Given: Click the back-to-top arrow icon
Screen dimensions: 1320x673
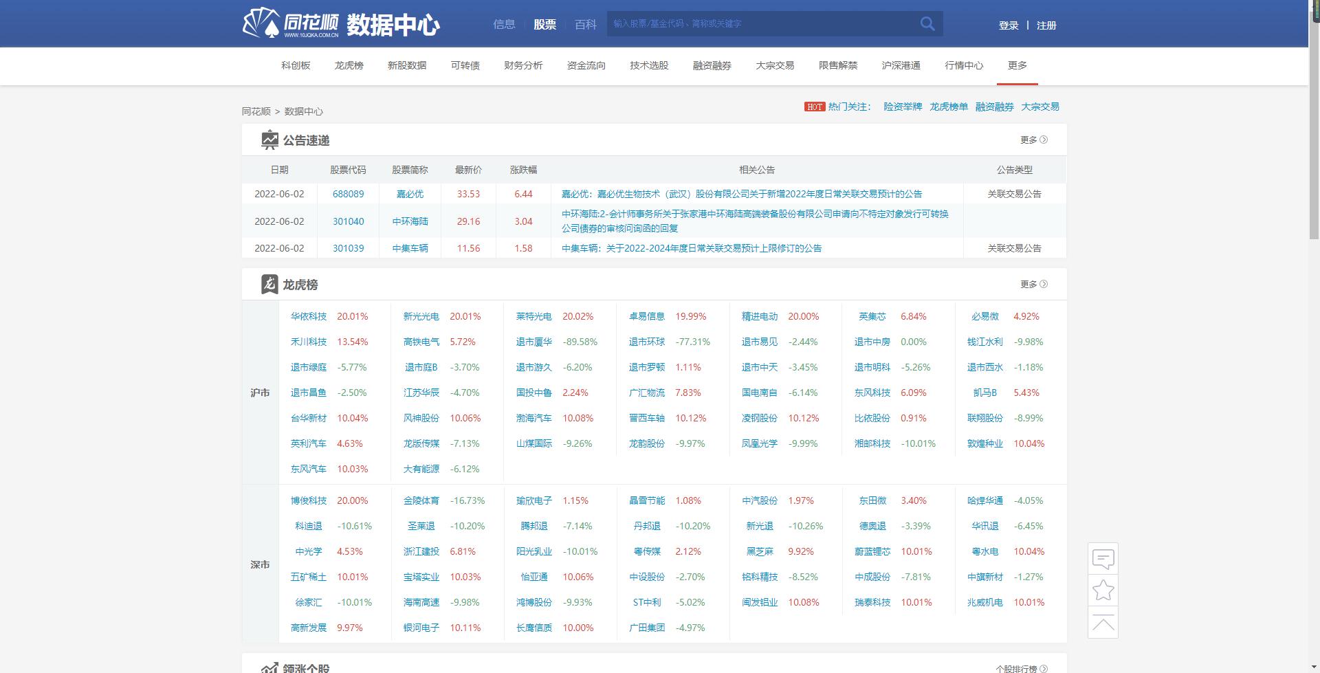Looking at the screenshot, I should (x=1103, y=622).
